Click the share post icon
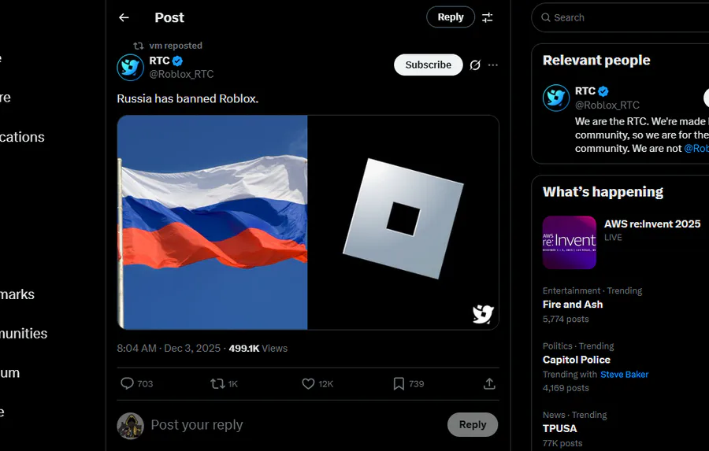Image resolution: width=709 pixels, height=451 pixels. (x=489, y=383)
